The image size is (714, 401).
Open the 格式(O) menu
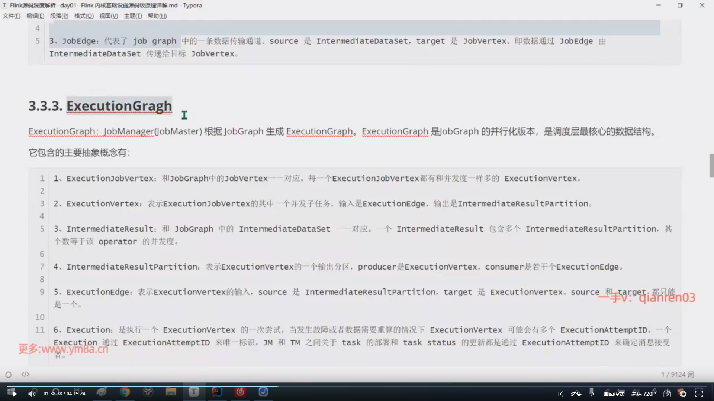pos(84,16)
